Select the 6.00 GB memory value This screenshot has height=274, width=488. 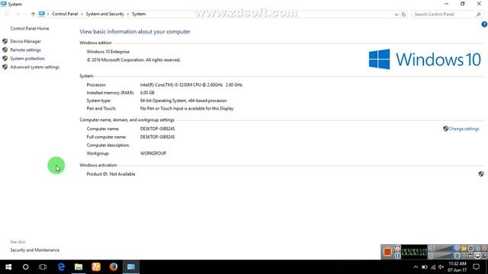pyautogui.click(x=147, y=93)
